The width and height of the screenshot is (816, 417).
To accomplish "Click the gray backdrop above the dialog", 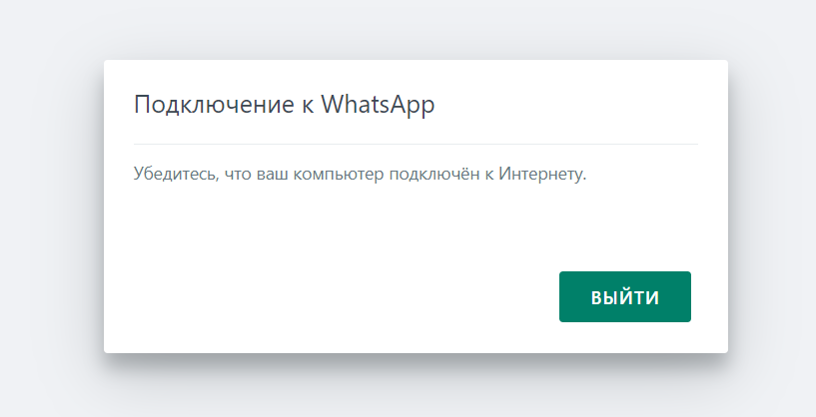I will point(408,30).
